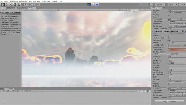
Task: Open the Component menu
Action: click(23, 1)
